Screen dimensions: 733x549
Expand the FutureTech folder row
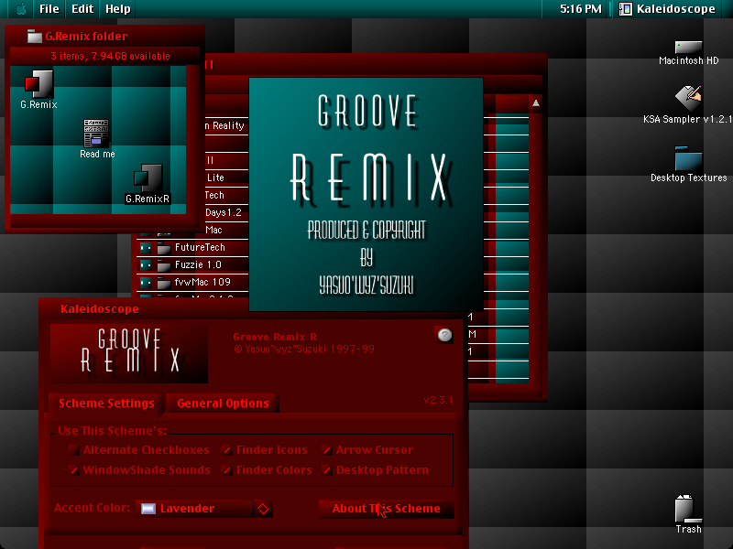(146, 247)
